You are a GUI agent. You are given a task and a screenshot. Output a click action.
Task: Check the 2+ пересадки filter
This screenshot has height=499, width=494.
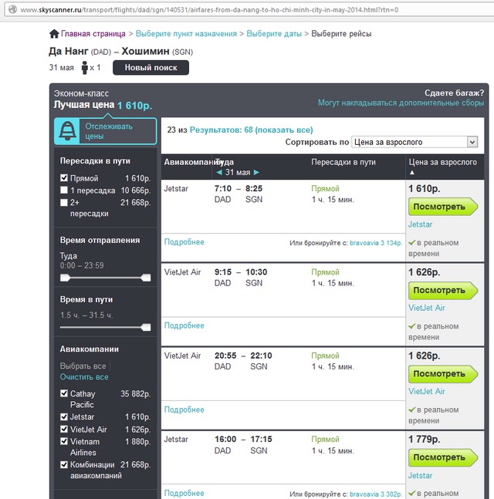(x=64, y=202)
